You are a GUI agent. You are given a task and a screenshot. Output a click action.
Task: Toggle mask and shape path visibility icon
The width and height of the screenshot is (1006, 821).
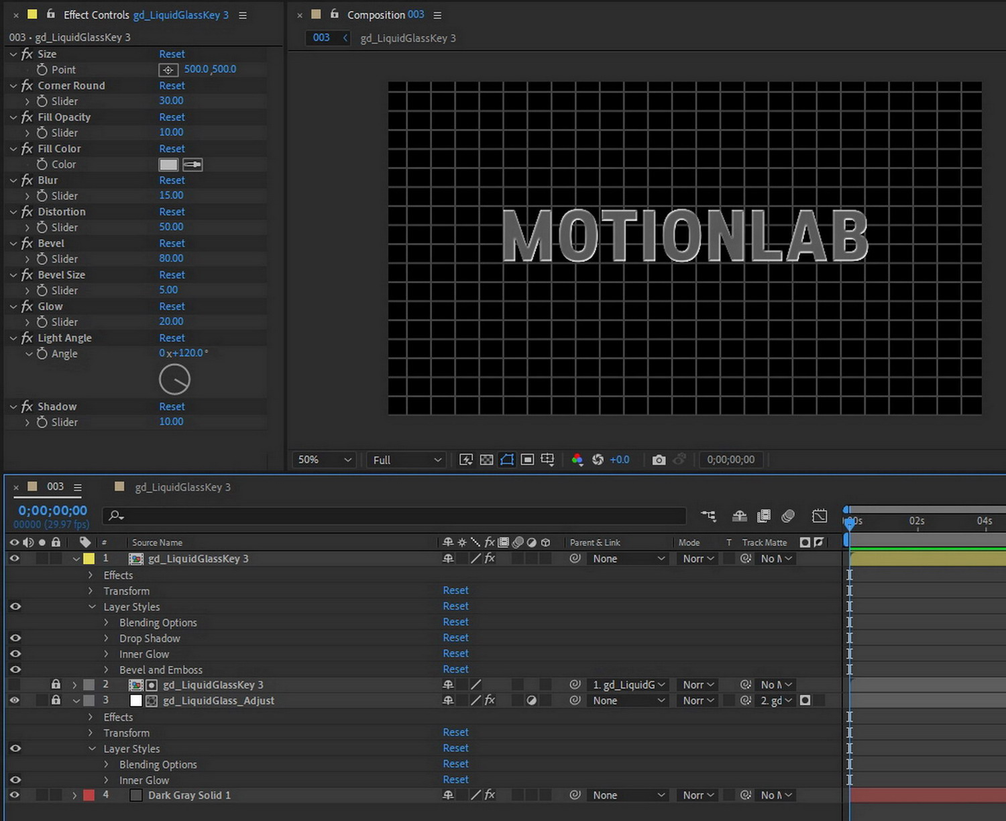click(x=507, y=460)
